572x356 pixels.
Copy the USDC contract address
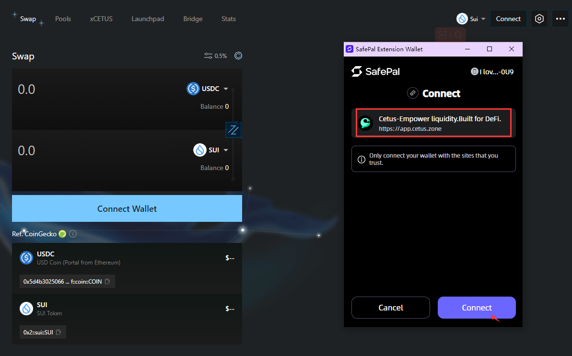[107, 282]
